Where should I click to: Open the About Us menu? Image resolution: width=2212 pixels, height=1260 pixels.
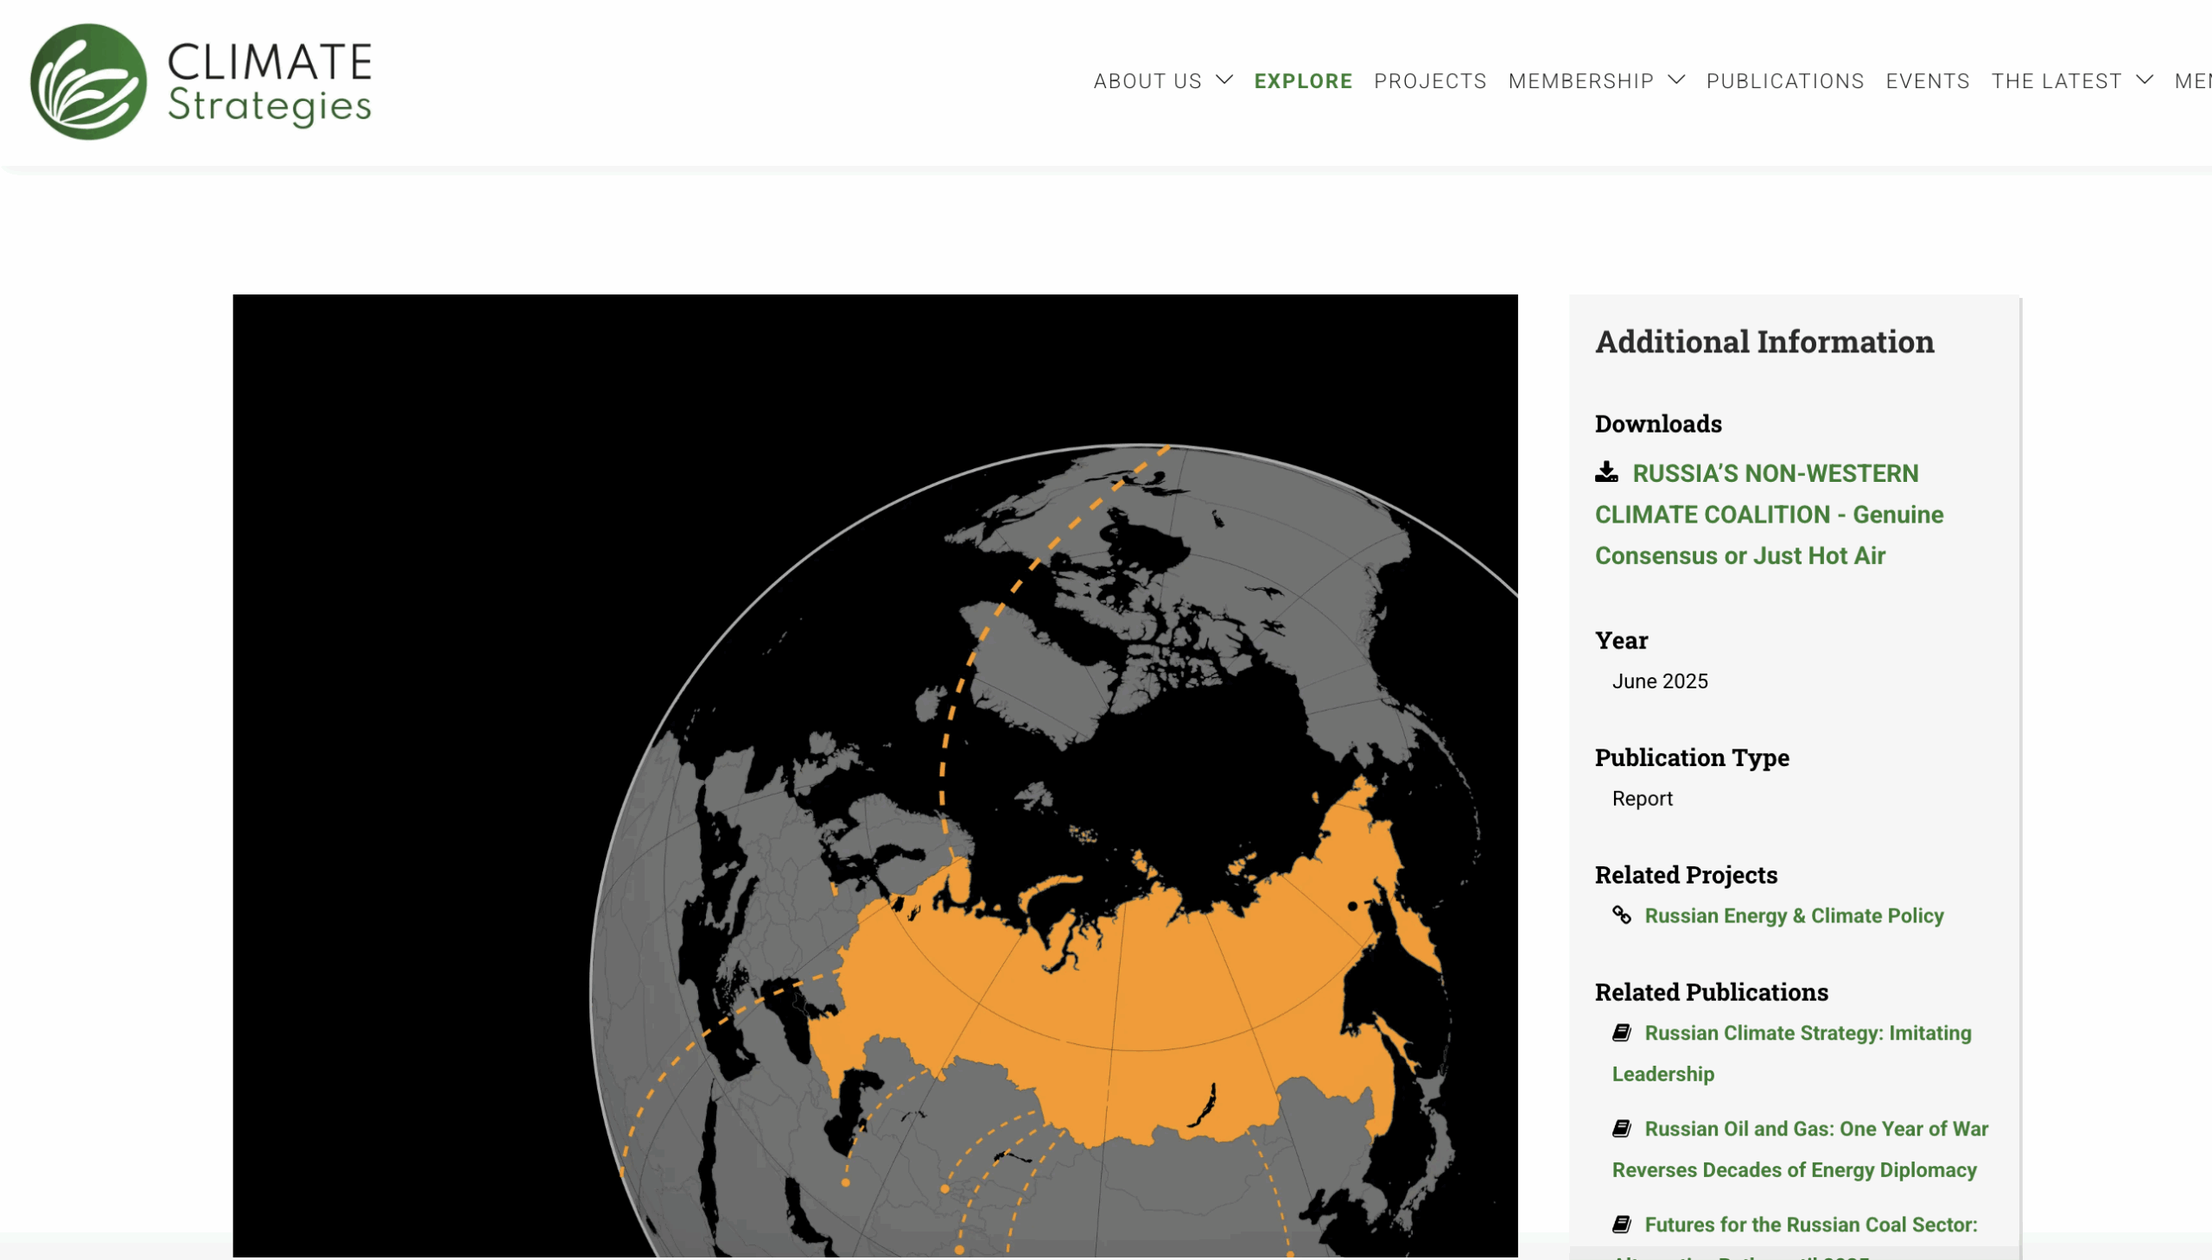[x=1148, y=81]
